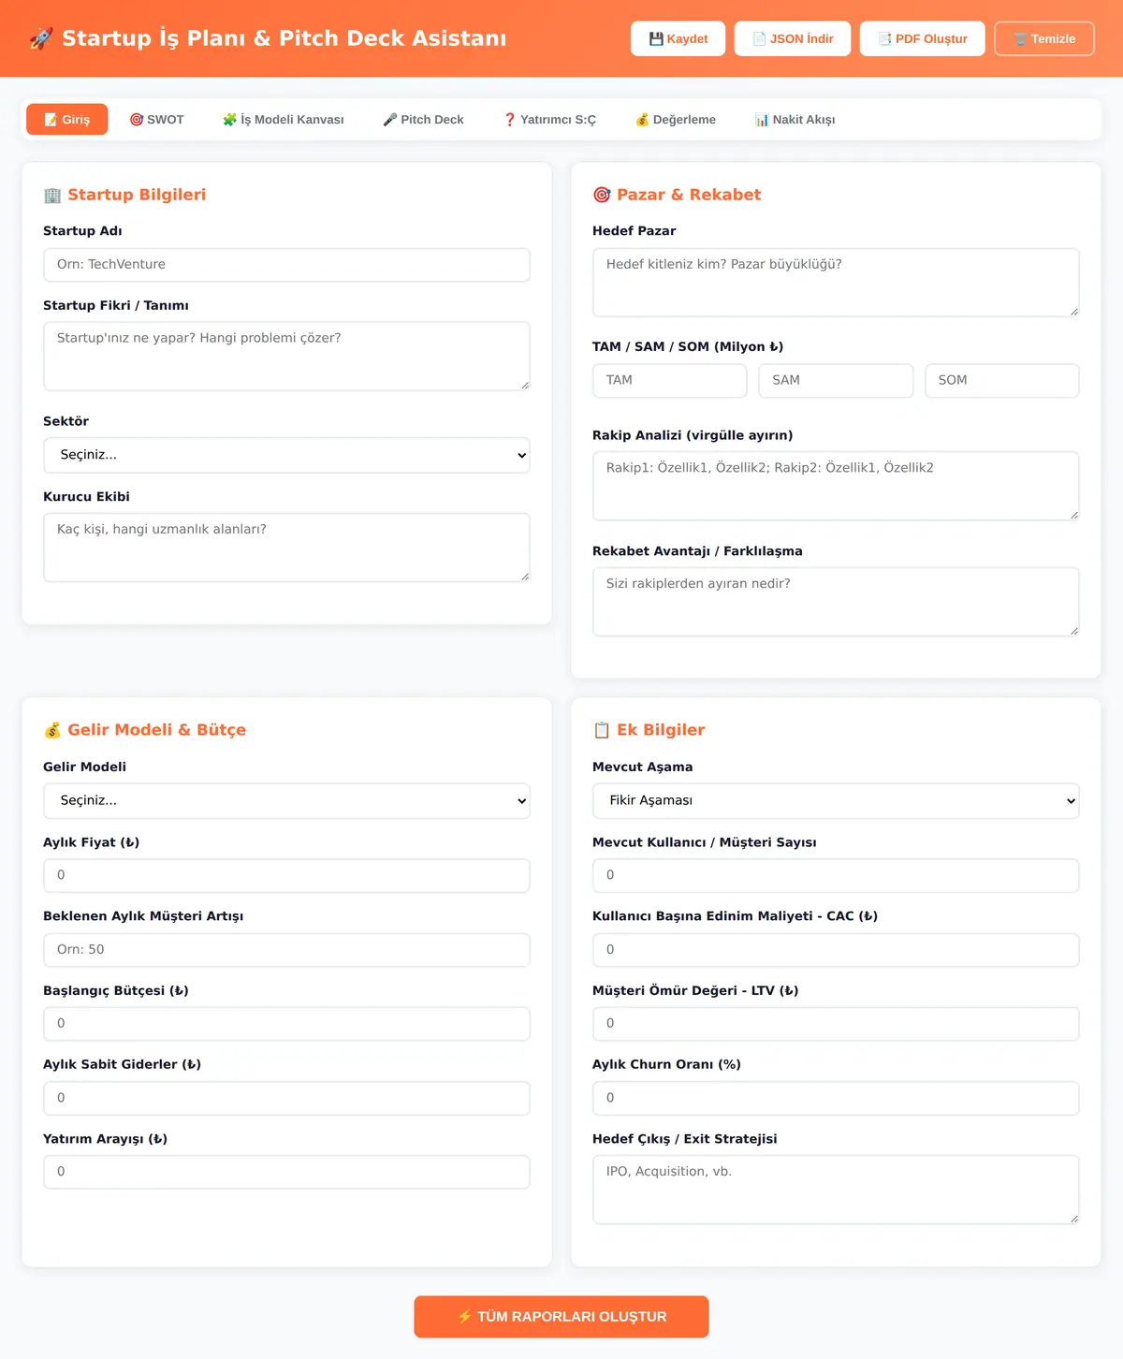
Task: Click the clipboard icon beside Ek Bilgiler
Action: point(602,730)
